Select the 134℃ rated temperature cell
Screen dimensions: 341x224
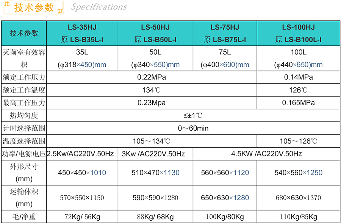click(152, 90)
